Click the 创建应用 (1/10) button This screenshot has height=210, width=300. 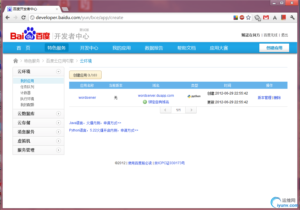point(85,75)
